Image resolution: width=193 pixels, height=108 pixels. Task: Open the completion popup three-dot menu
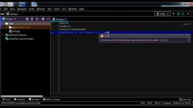pyautogui.click(x=188, y=40)
